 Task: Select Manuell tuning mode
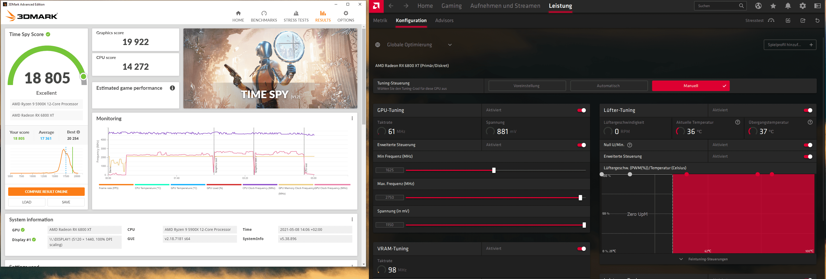pyautogui.click(x=691, y=86)
